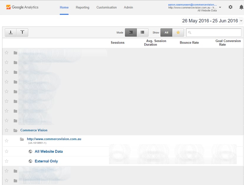Open the External Only view
This screenshot has height=185, width=244.
tap(46, 161)
